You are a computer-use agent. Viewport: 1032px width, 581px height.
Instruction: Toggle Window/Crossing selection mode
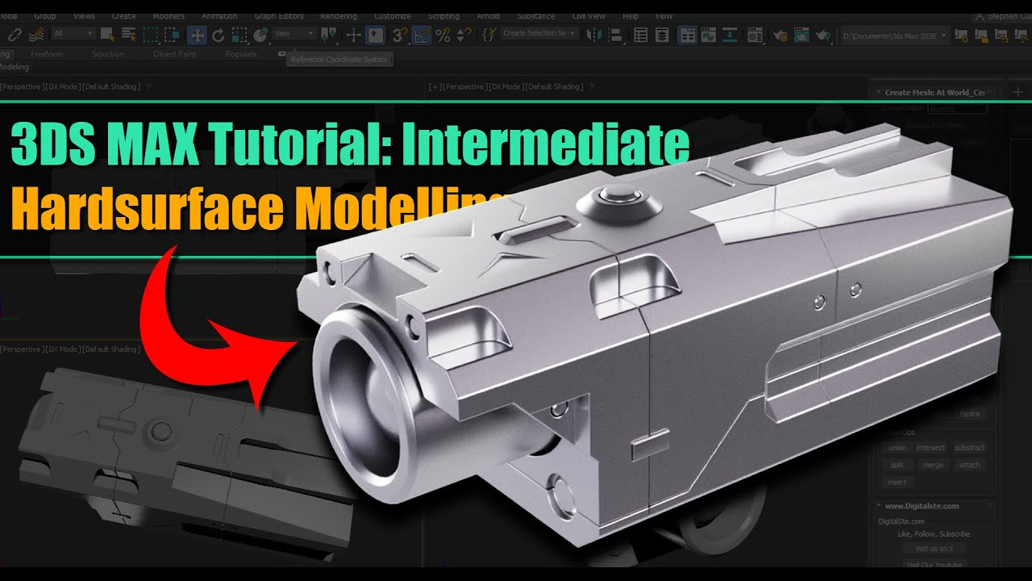coord(172,35)
